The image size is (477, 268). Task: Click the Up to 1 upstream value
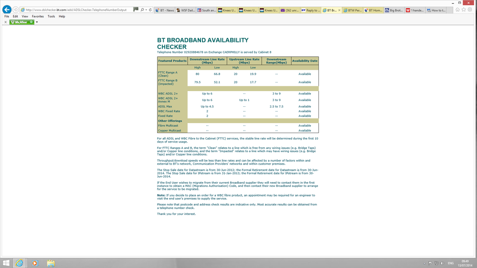pos(244,100)
